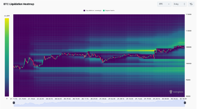Toggle Liquidation Leverage series label

coord(92,10)
